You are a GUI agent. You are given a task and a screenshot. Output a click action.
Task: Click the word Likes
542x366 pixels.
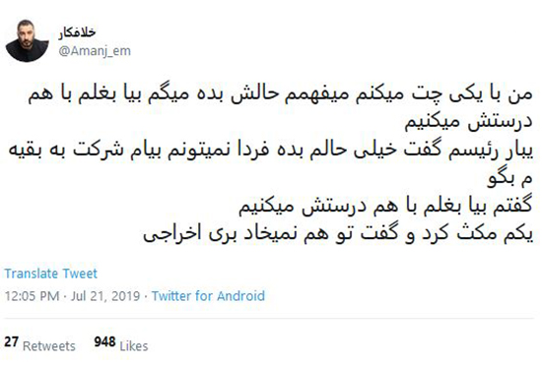[134, 346]
